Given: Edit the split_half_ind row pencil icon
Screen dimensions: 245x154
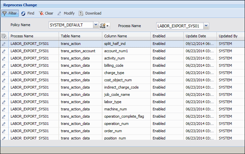Looking at the screenshot, I should tap(4, 44).
